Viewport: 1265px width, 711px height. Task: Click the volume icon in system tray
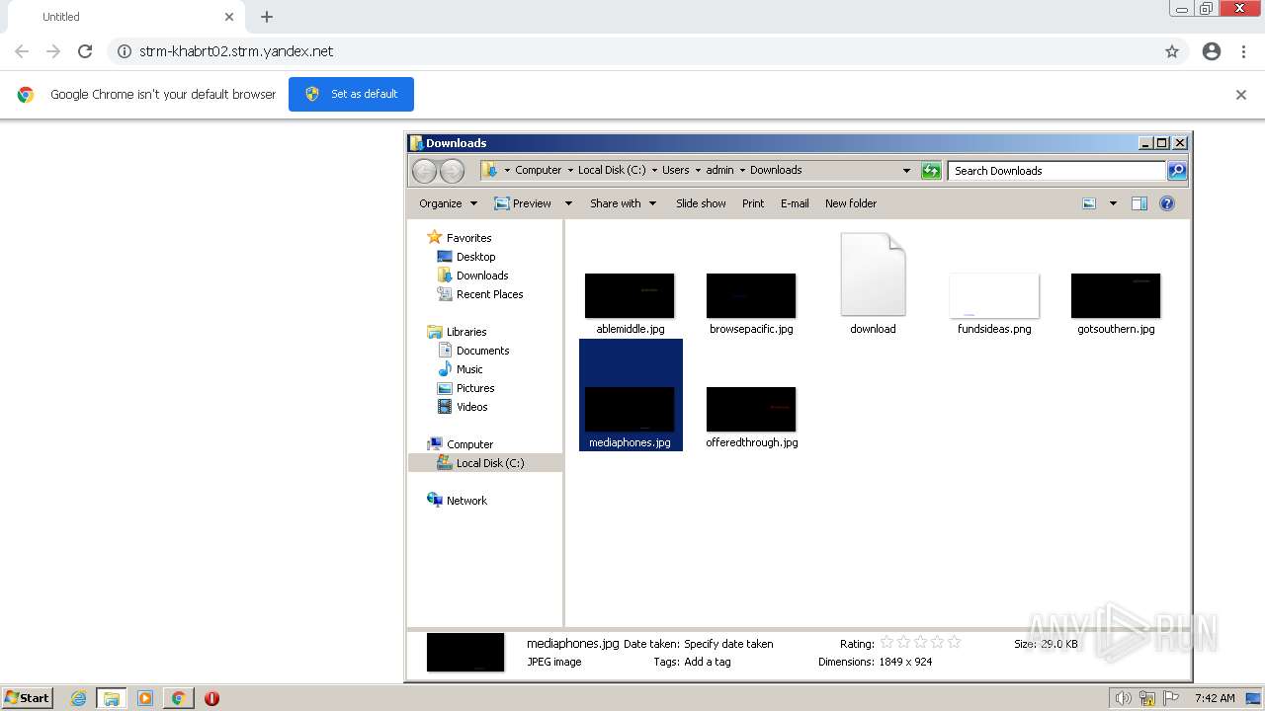coord(1124,698)
